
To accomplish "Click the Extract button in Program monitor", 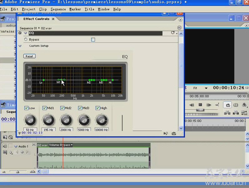I will tap(236, 113).
